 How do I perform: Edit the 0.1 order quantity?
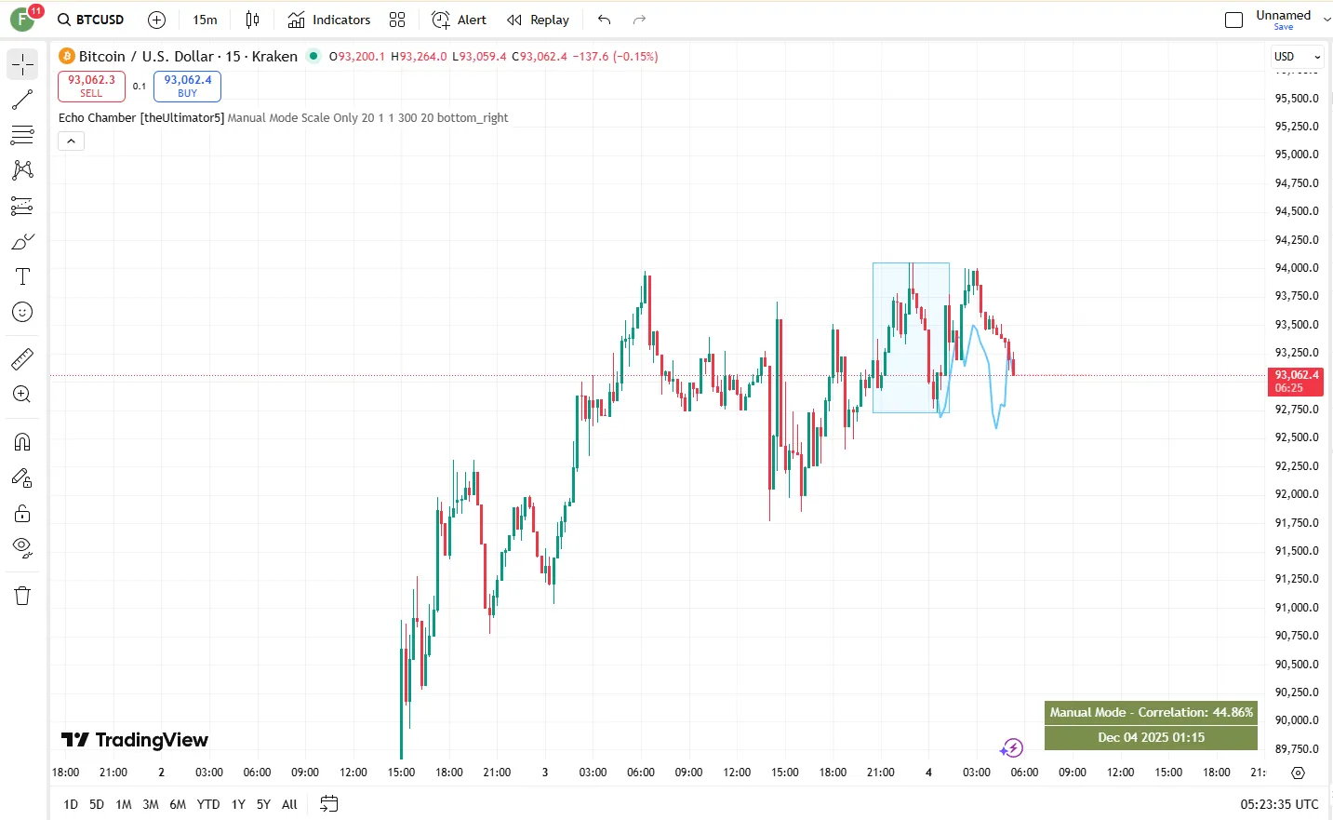coord(140,86)
